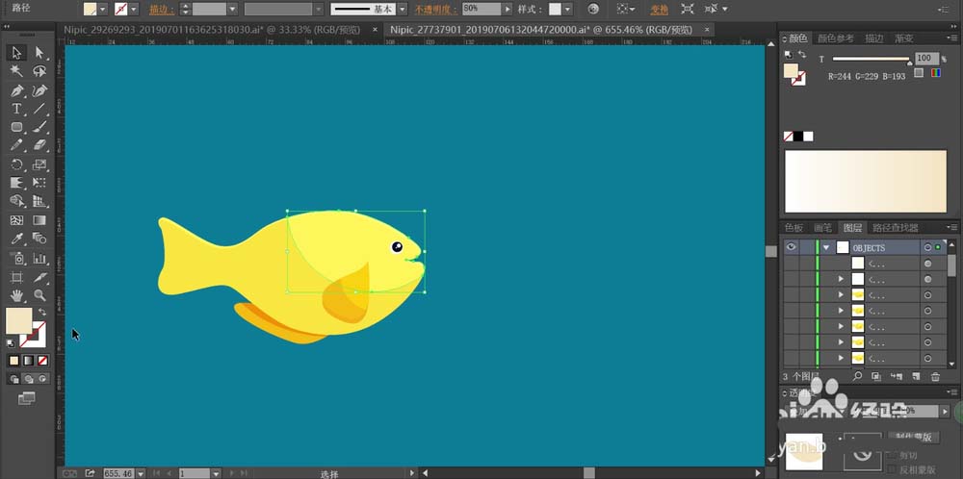Choose the Magic Wand tool
The height and width of the screenshot is (479, 963).
click(x=16, y=71)
